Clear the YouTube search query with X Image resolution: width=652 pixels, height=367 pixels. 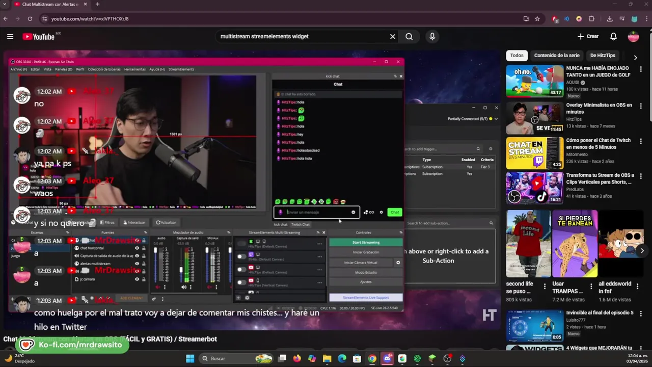pos(393,36)
